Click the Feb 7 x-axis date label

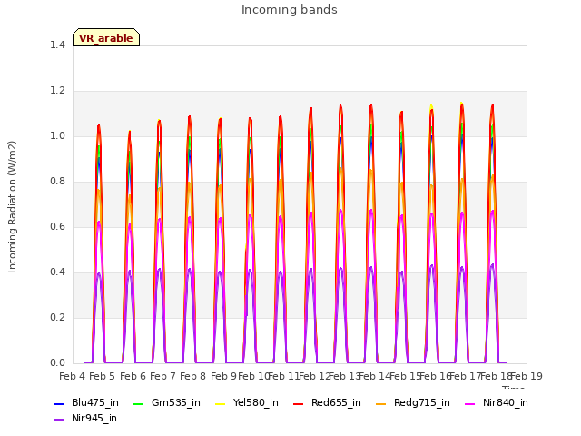point(162,377)
